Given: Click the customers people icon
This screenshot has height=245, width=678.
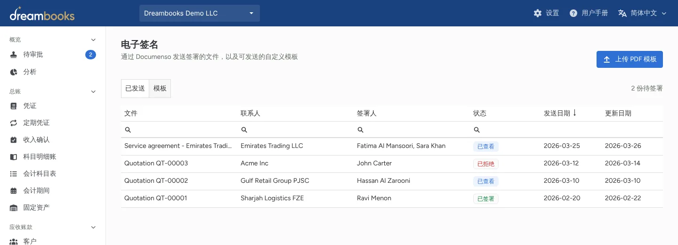Looking at the screenshot, I should pos(14,242).
